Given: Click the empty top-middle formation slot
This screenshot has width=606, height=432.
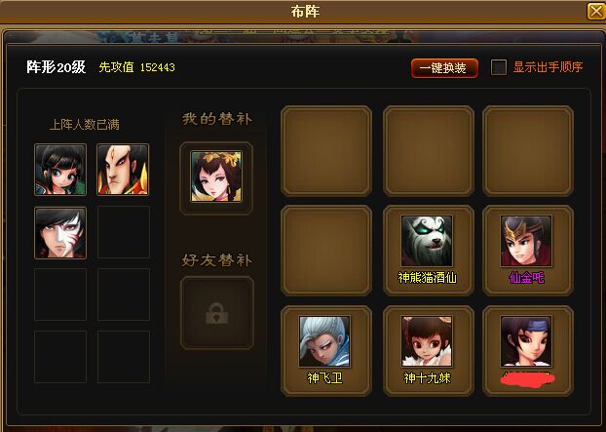Looking at the screenshot, I should (x=429, y=151).
